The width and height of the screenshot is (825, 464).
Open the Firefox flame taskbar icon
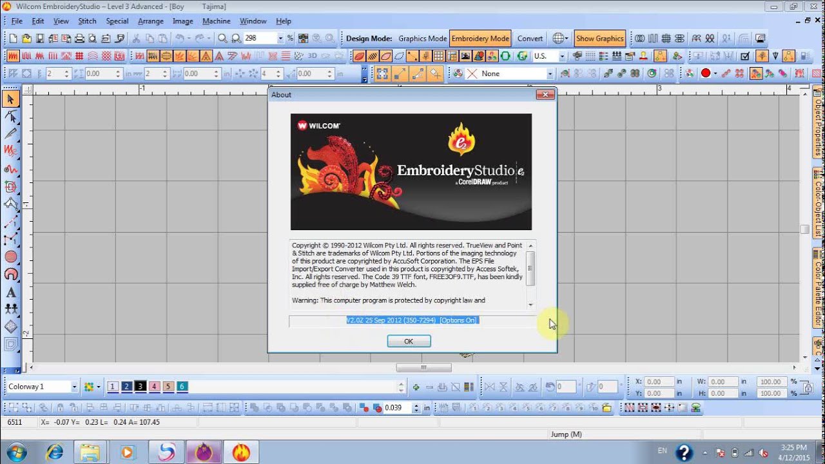click(x=241, y=452)
